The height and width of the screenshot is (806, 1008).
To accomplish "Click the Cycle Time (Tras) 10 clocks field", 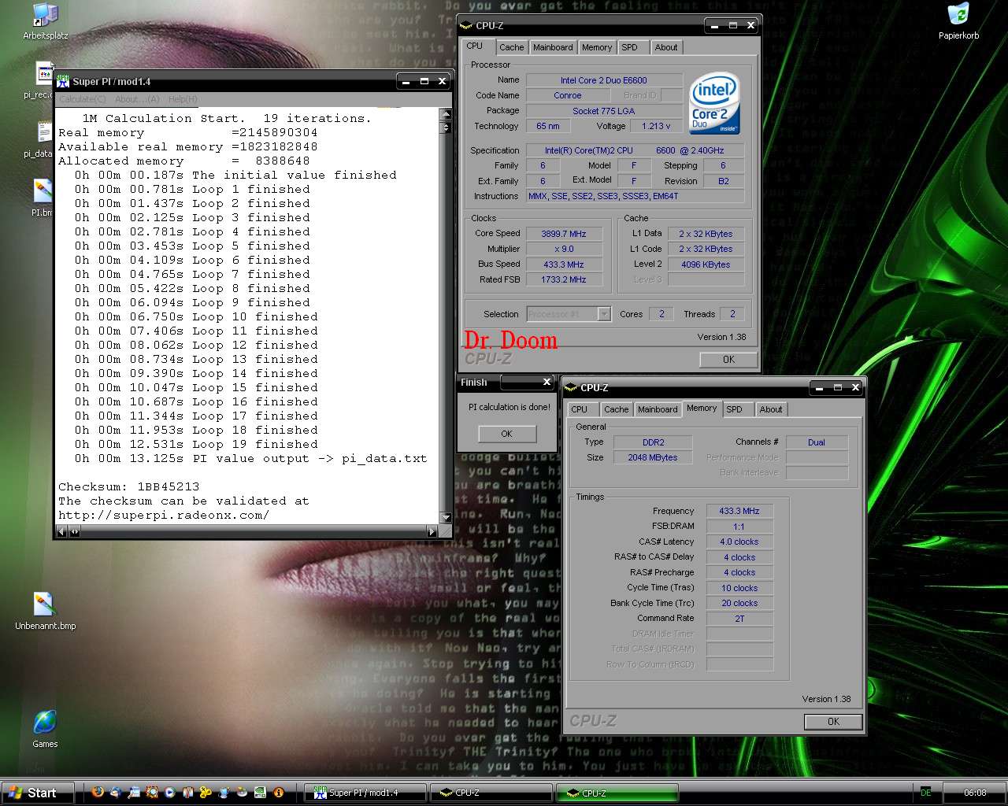I will [x=739, y=588].
